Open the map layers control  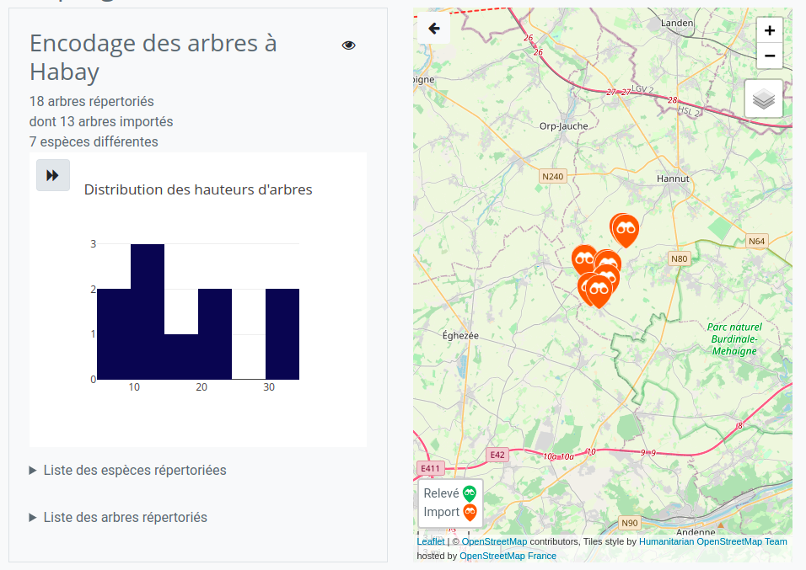click(763, 99)
